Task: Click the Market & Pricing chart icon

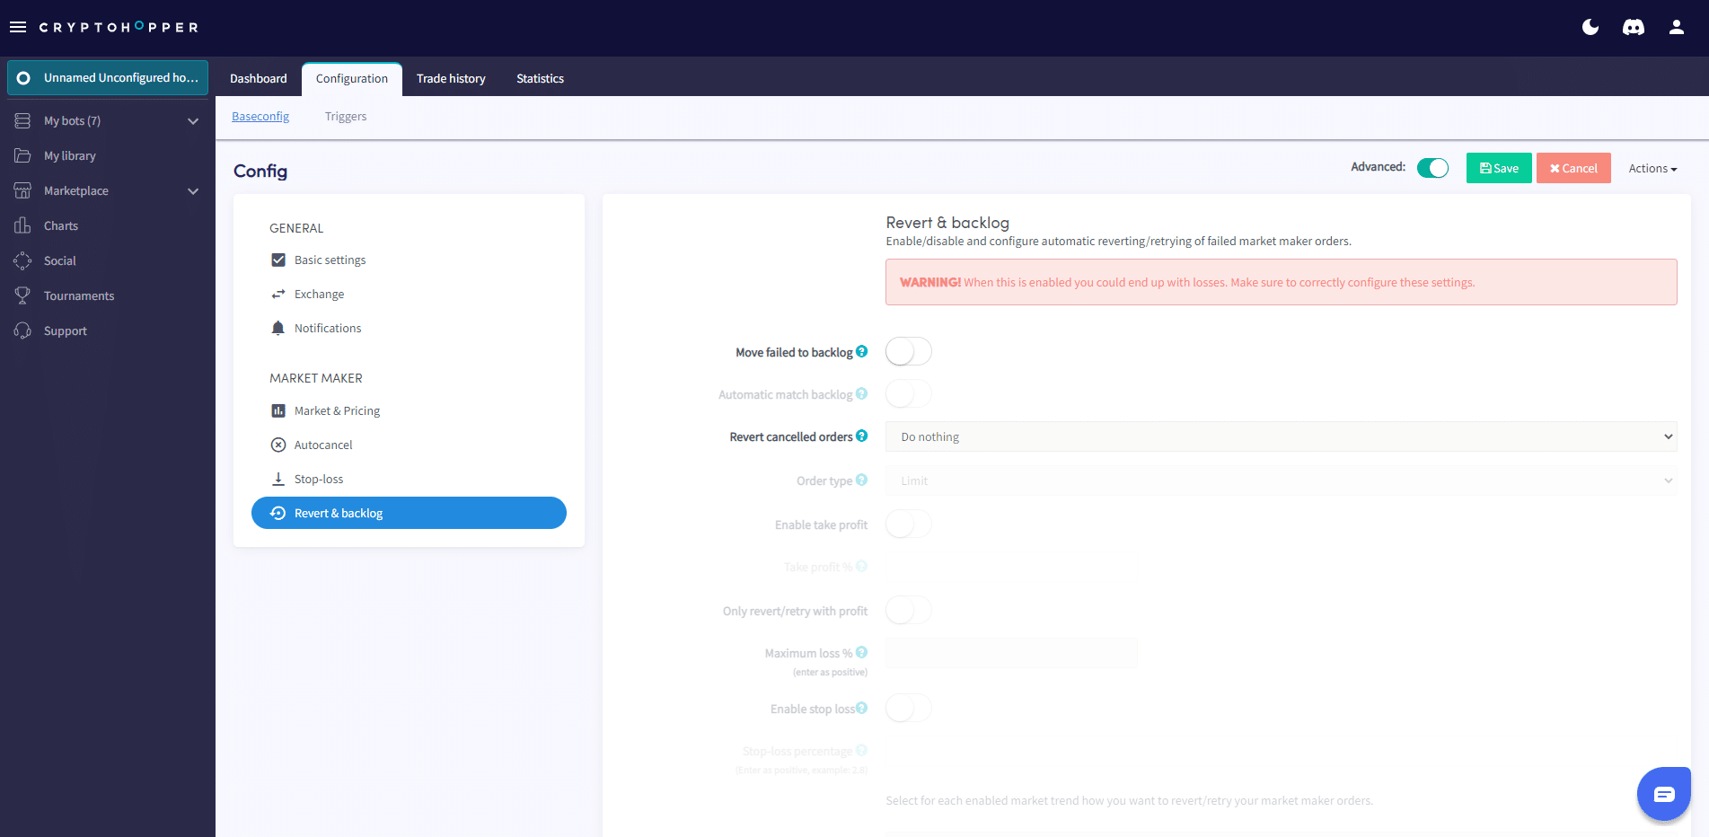Action: [278, 410]
